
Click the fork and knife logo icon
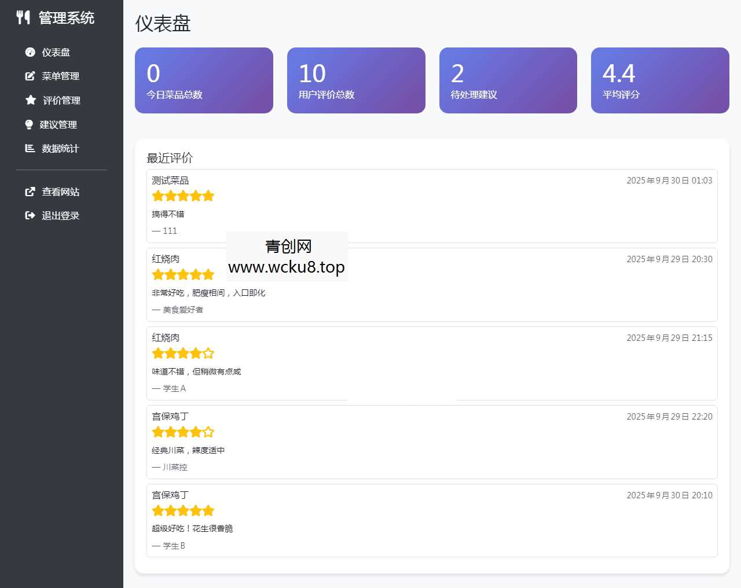23,18
